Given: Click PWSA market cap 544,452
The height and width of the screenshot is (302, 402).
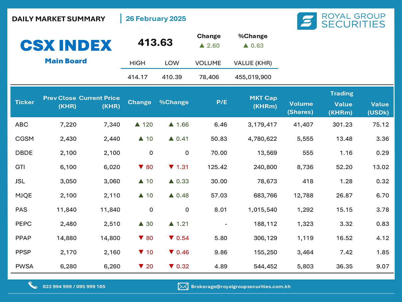Looking at the screenshot, I should [x=266, y=266].
